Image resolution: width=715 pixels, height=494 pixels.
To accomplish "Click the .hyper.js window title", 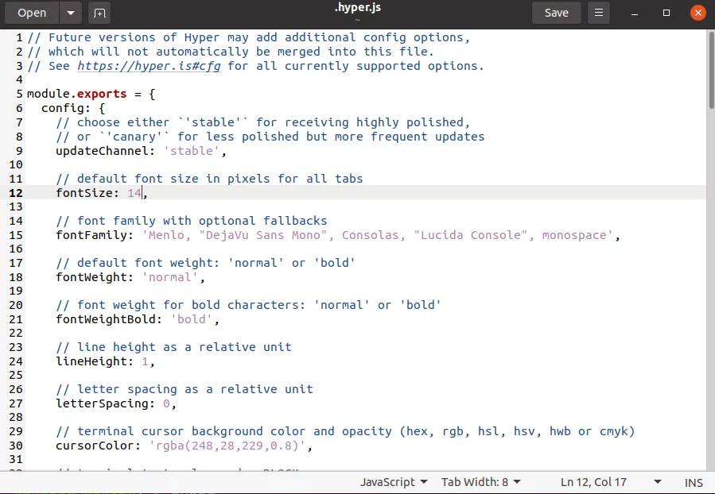I will tap(358, 8).
